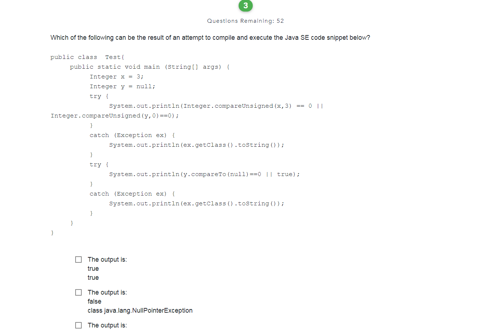The height and width of the screenshot is (330, 491).
Task: Check the third answer option checkbox
Action: pyautogui.click(x=78, y=325)
